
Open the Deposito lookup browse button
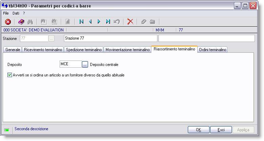point(85,65)
